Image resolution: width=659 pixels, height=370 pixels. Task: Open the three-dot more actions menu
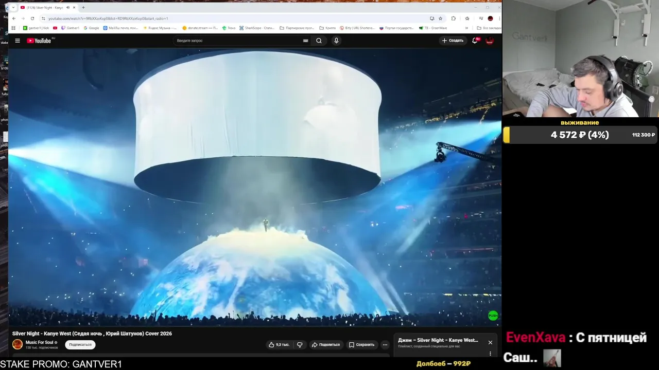point(385,345)
